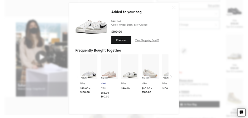The image size is (248, 118).
Task: Open View Shopping Bag (1) link
Action: pyautogui.click(x=147, y=40)
